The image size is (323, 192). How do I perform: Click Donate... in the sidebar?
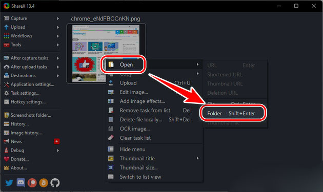point(19,159)
